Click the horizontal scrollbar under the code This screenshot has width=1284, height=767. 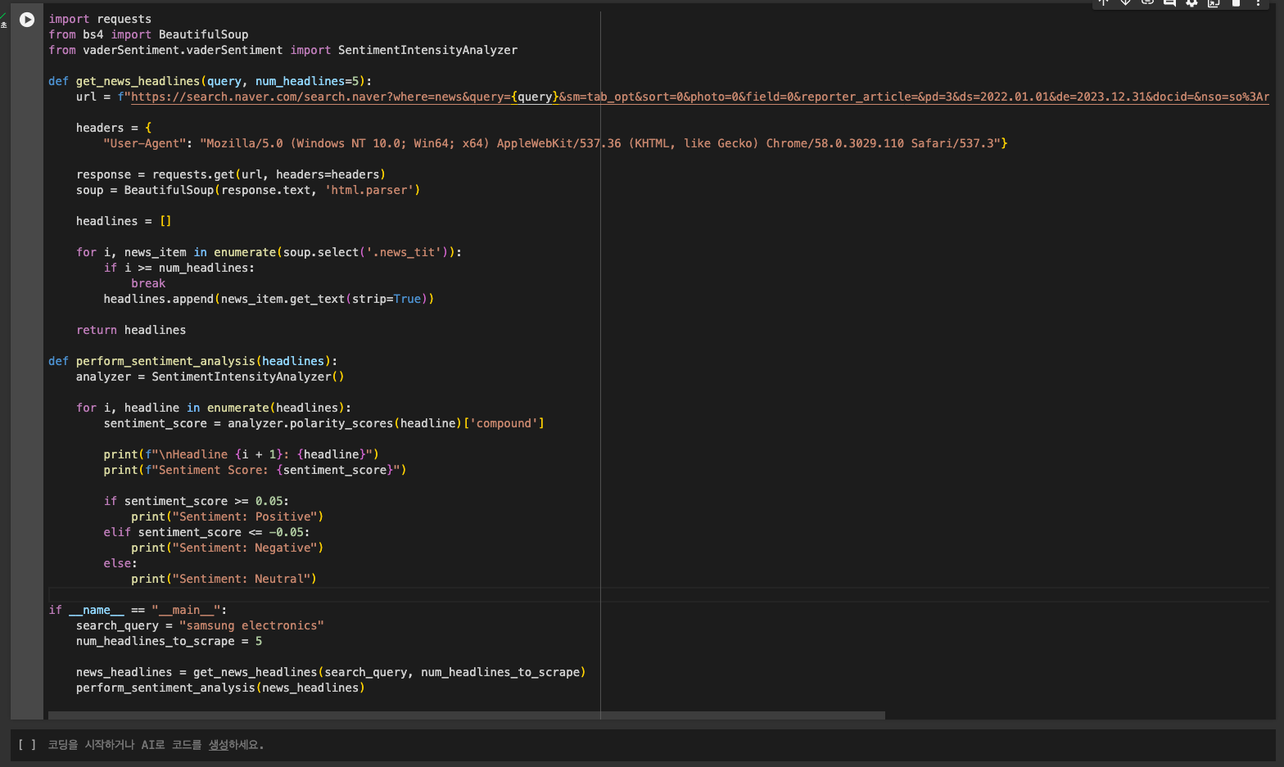click(467, 715)
